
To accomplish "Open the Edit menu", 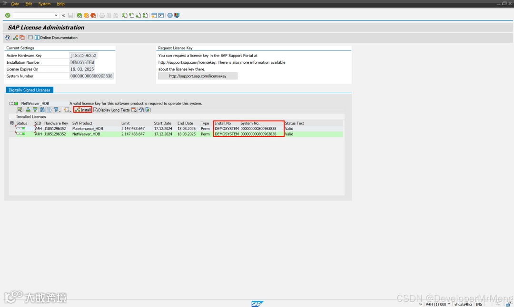I will pyautogui.click(x=29, y=4).
